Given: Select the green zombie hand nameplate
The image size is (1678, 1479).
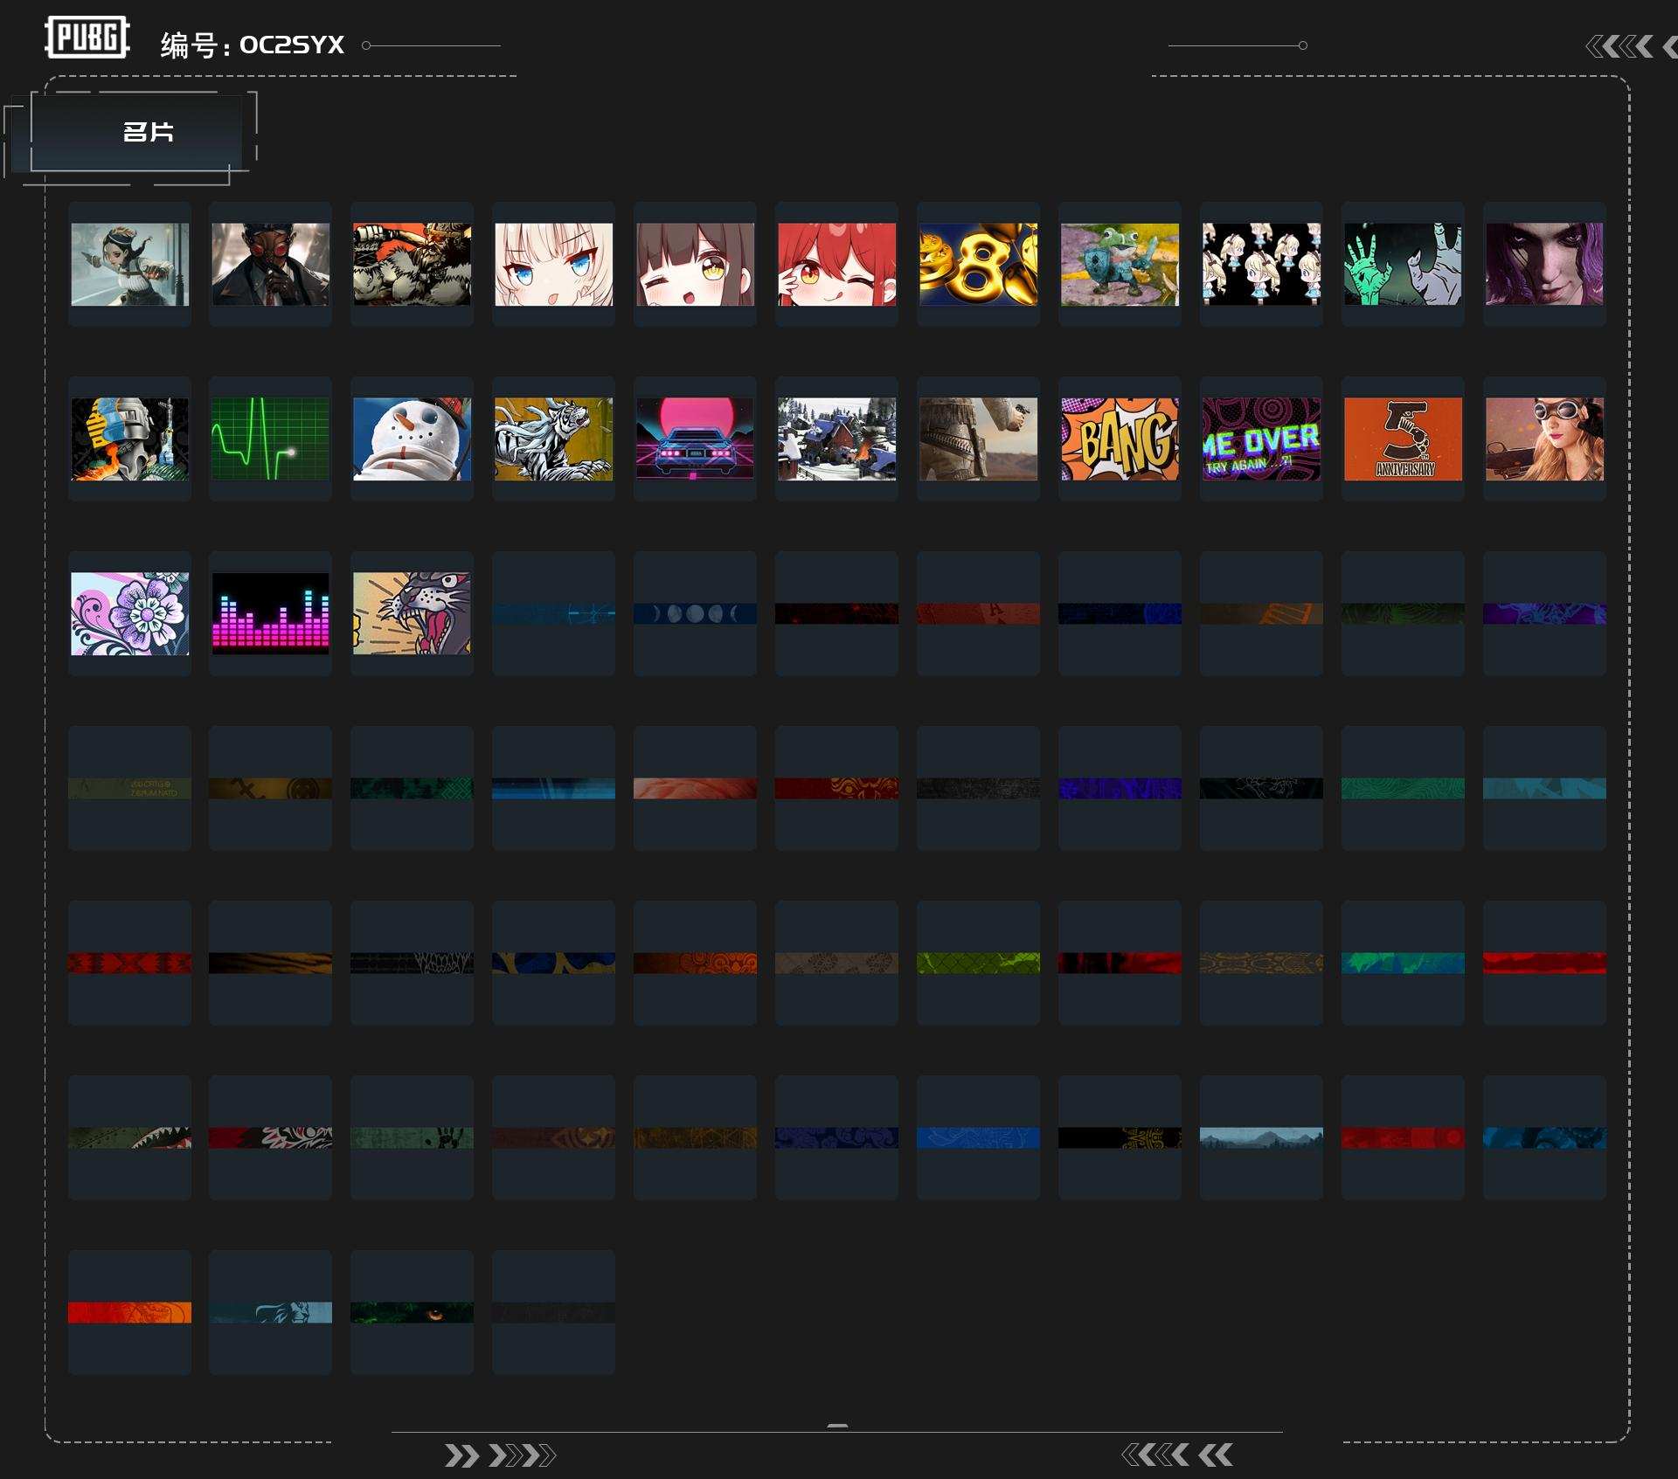Looking at the screenshot, I should tap(1404, 264).
